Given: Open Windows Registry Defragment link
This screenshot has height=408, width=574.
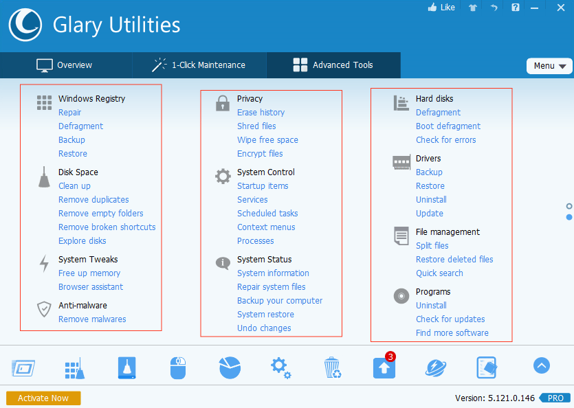Looking at the screenshot, I should pyautogui.click(x=80, y=126).
